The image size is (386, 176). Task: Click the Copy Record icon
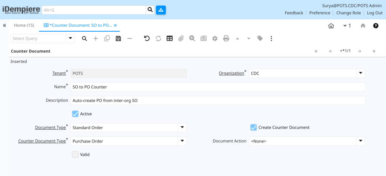[107, 38]
